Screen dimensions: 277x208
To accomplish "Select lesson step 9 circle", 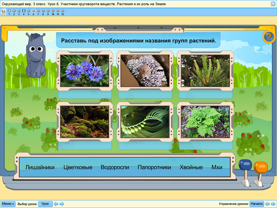I will point(48,10).
